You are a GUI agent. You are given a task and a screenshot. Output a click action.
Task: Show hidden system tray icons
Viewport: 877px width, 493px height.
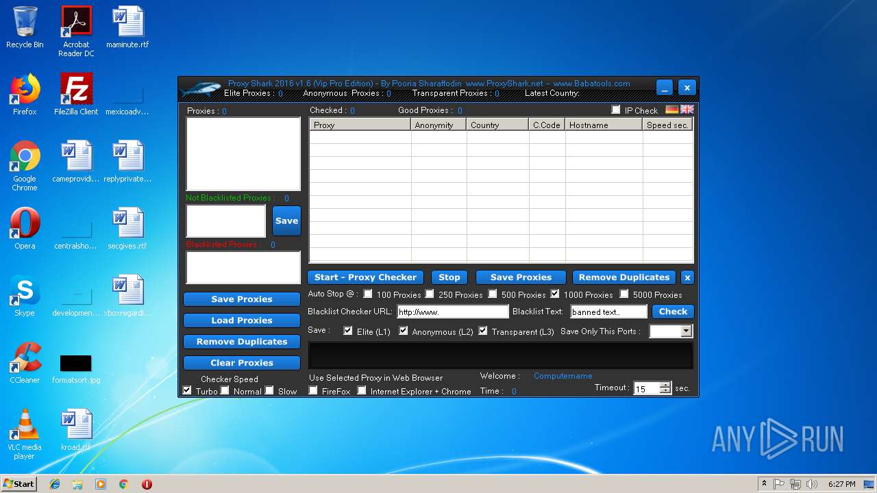point(764,484)
